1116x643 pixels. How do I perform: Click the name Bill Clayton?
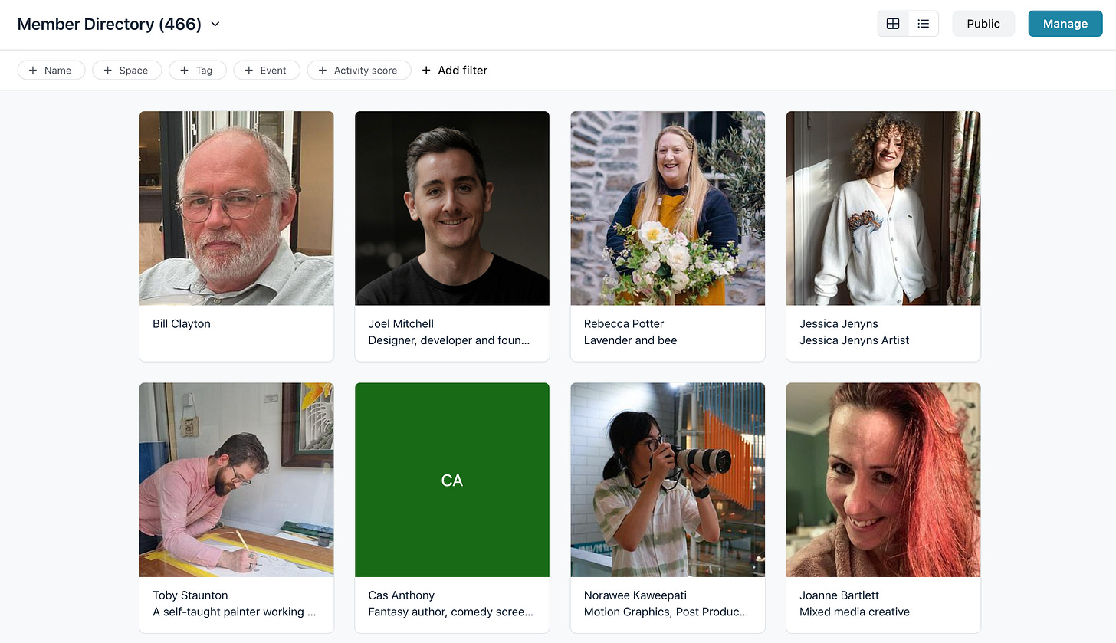tap(182, 324)
